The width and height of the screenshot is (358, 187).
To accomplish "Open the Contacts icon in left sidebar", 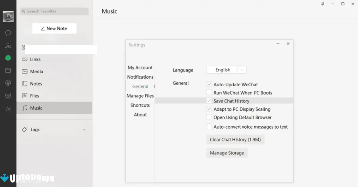I will 8,46.
